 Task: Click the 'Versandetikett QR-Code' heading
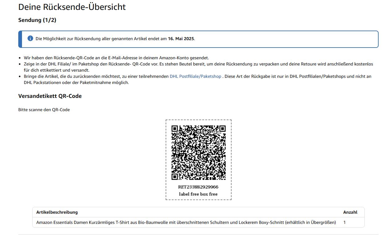pos(50,96)
